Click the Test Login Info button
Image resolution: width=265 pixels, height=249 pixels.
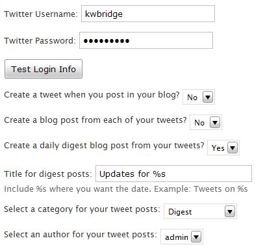pyautogui.click(x=44, y=69)
